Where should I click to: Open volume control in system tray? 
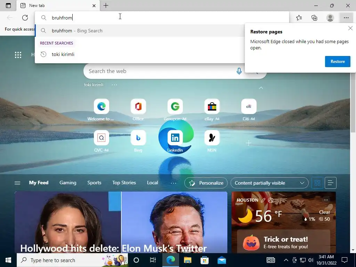pyautogui.click(x=311, y=260)
